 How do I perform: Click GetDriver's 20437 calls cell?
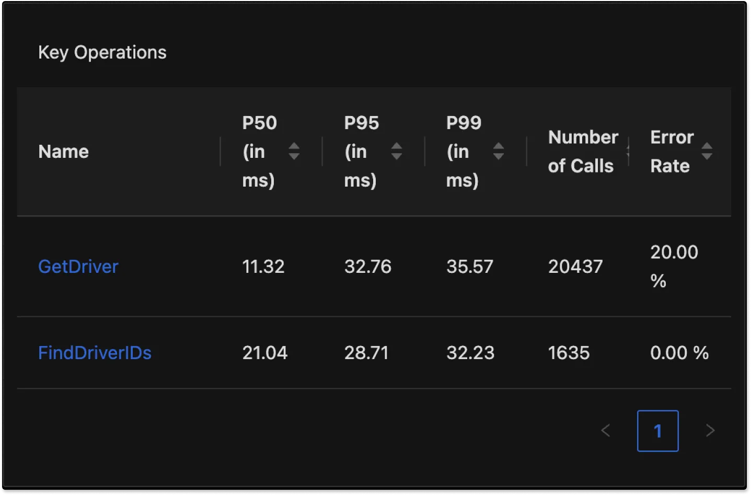[x=575, y=267]
